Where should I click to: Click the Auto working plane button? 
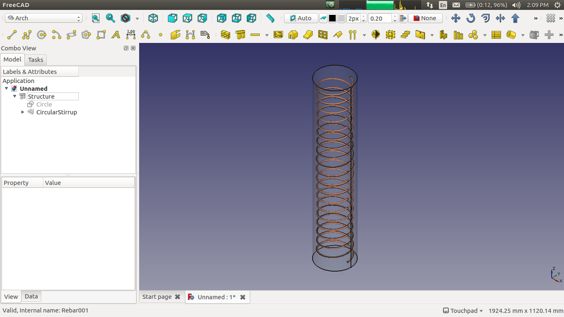(301, 18)
